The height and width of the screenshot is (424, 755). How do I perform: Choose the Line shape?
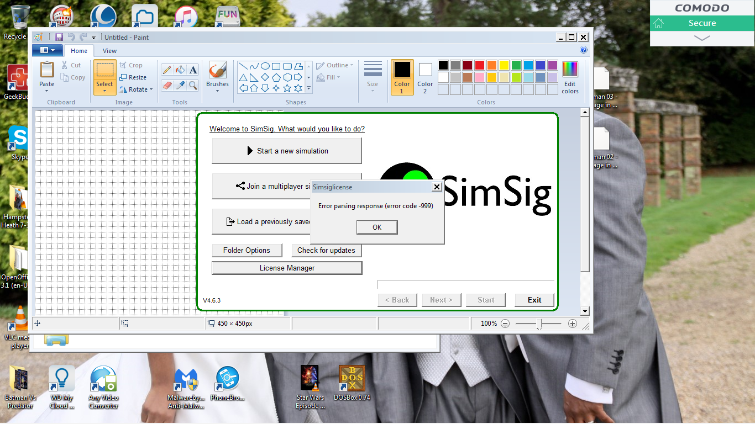point(243,66)
